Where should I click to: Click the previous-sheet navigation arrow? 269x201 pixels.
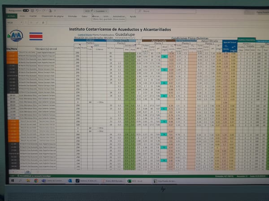[x=13, y=172]
